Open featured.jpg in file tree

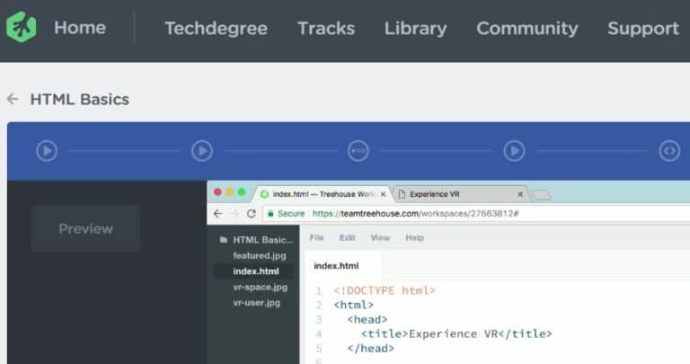tap(259, 255)
